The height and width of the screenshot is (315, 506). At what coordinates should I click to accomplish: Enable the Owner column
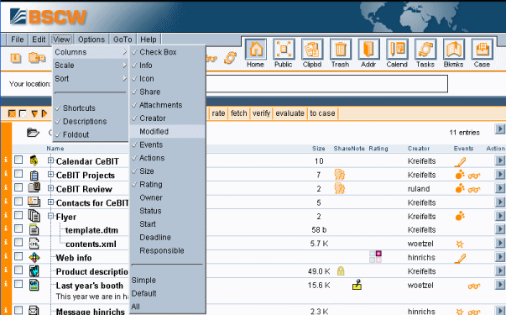tap(168, 197)
